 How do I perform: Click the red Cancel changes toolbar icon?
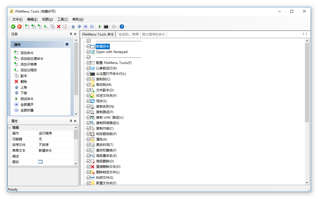point(19,27)
